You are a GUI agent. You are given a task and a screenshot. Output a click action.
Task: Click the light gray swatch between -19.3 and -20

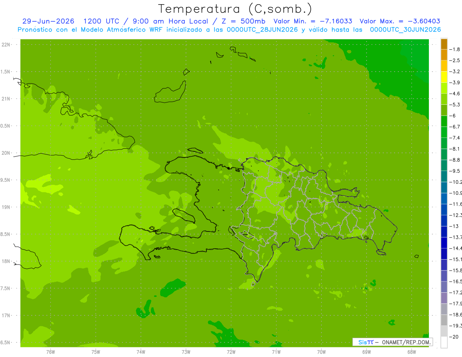(x=444, y=331)
